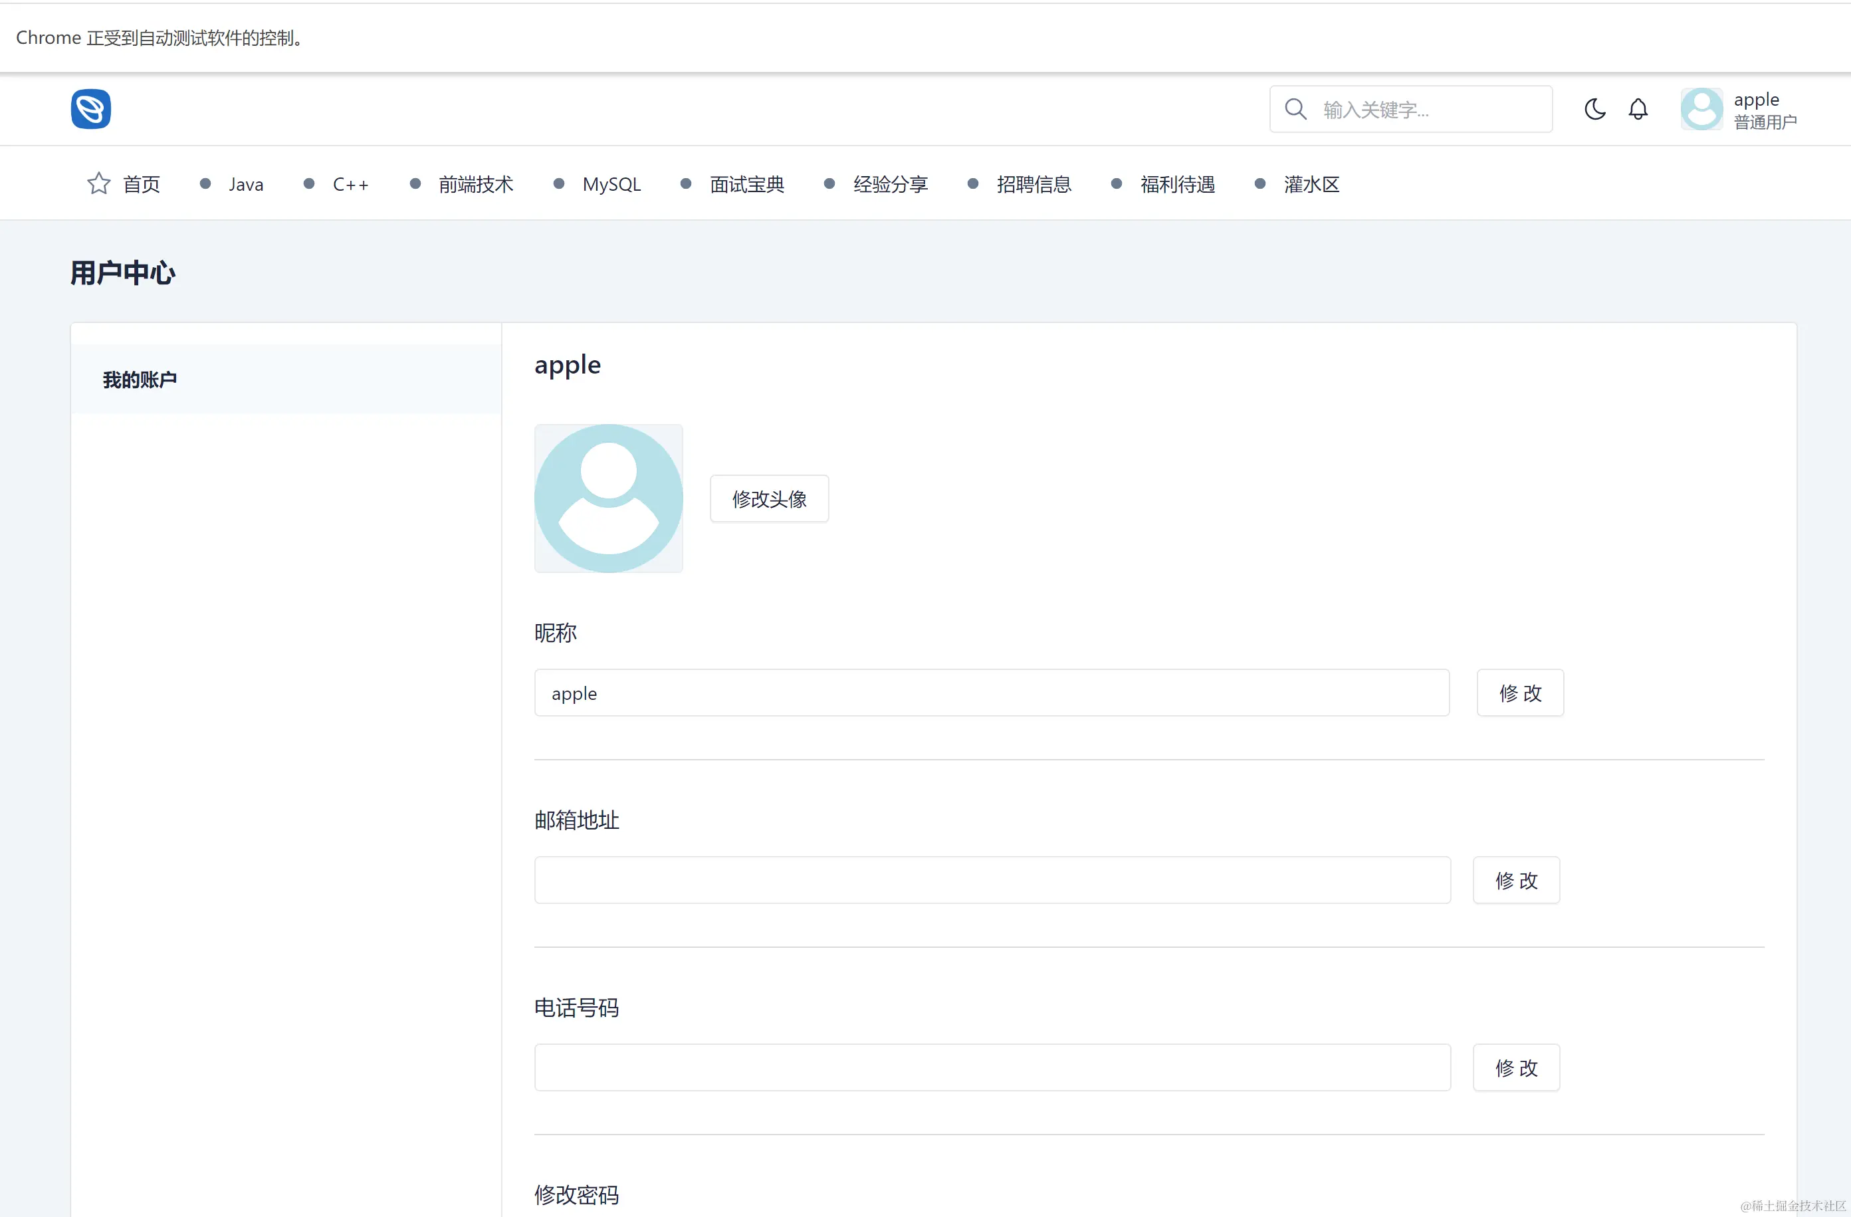The image size is (1851, 1217).
Task: Focus the 电话号码 input field
Action: [992, 1067]
